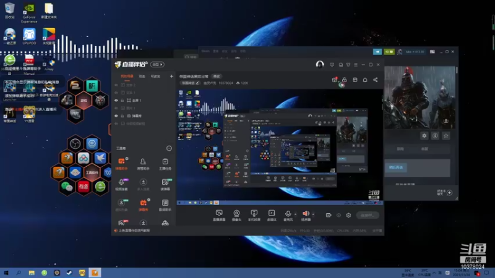Open the 主播任务 tool icon
The width and height of the screenshot is (495, 278).
tap(165, 164)
